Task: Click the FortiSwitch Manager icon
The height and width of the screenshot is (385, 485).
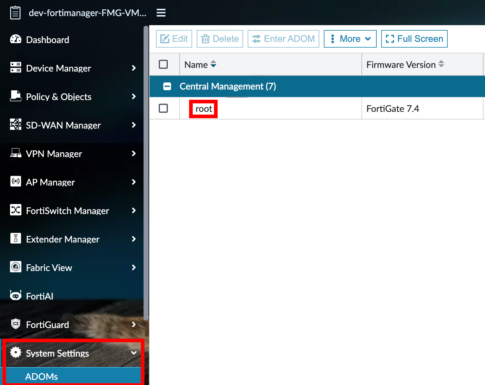Action: pos(15,210)
